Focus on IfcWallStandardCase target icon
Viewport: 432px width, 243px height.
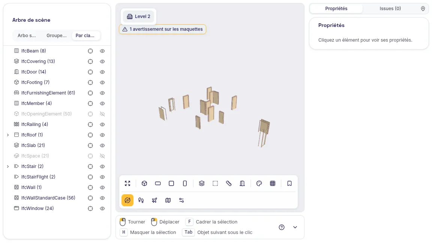click(x=90, y=198)
